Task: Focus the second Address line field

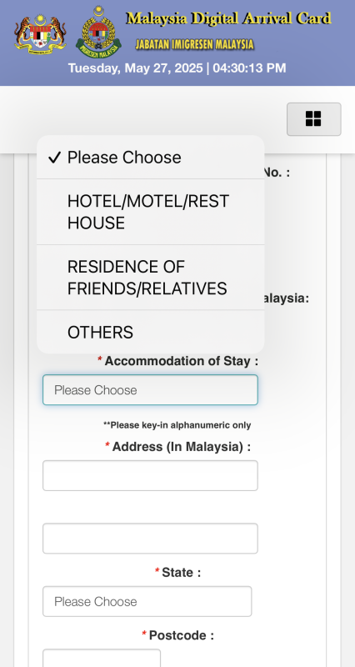Action: 150,539
